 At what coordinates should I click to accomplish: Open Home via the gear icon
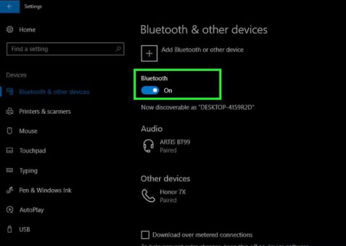pyautogui.click(x=10, y=29)
